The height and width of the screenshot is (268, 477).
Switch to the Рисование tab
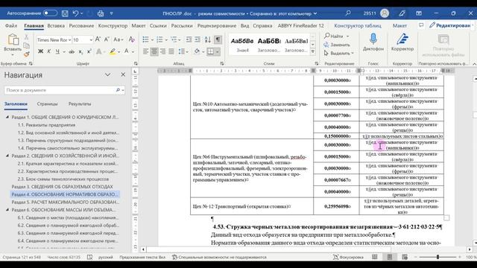click(x=81, y=26)
